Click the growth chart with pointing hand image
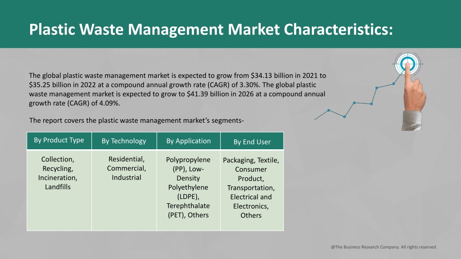 pos(371,91)
